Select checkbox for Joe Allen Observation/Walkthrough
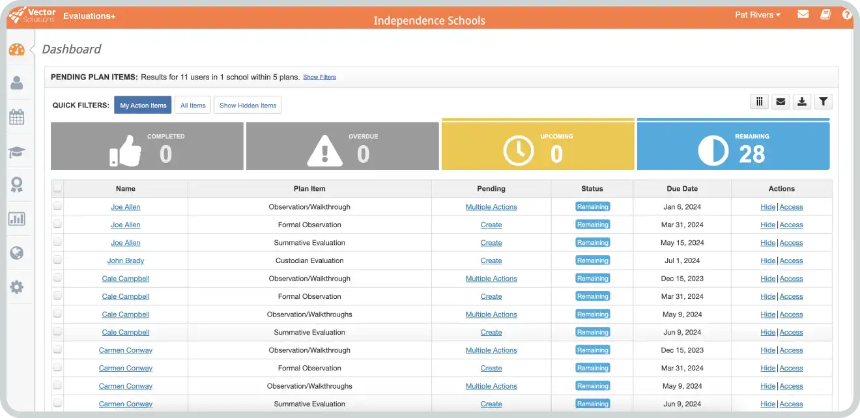The height and width of the screenshot is (418, 860). 57,206
